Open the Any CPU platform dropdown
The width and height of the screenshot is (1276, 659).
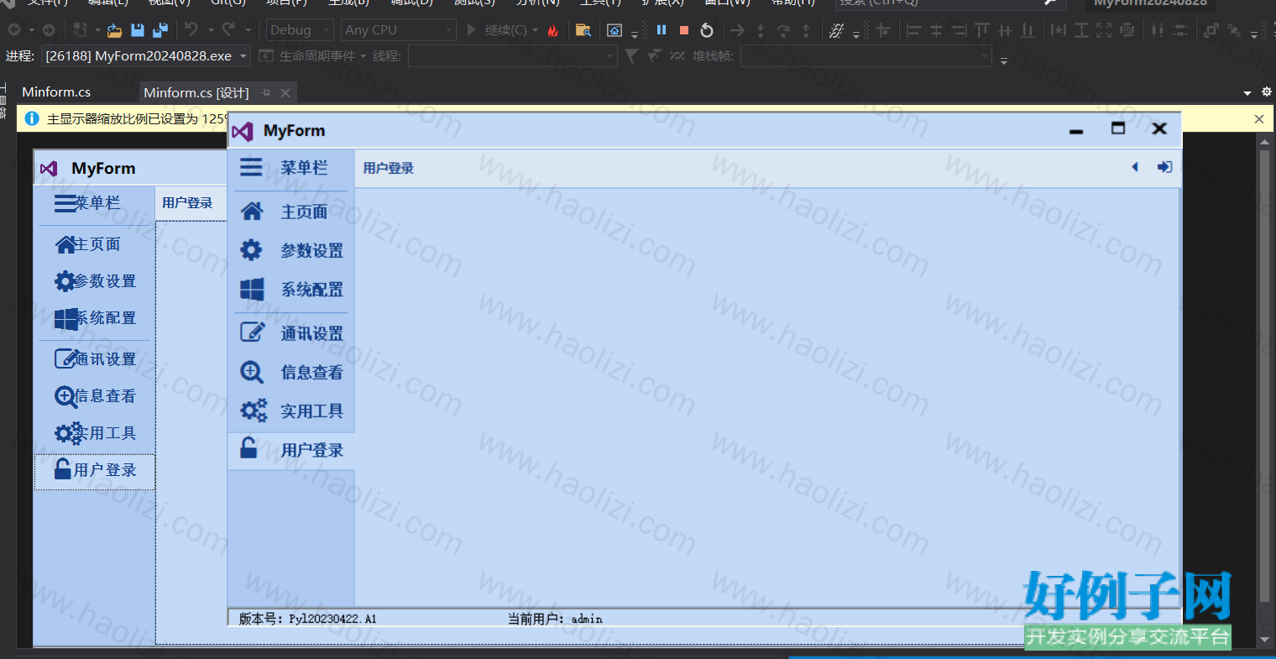(399, 30)
